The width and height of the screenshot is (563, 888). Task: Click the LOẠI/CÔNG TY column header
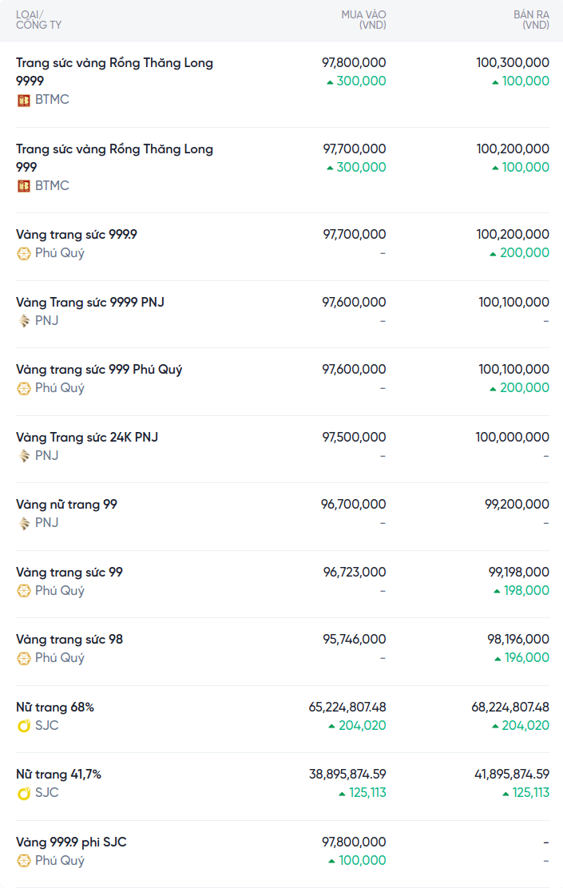(38, 20)
